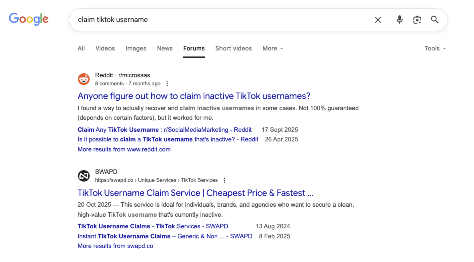Open TikTok Username Claim Service result
474x262 pixels.
pos(195,193)
